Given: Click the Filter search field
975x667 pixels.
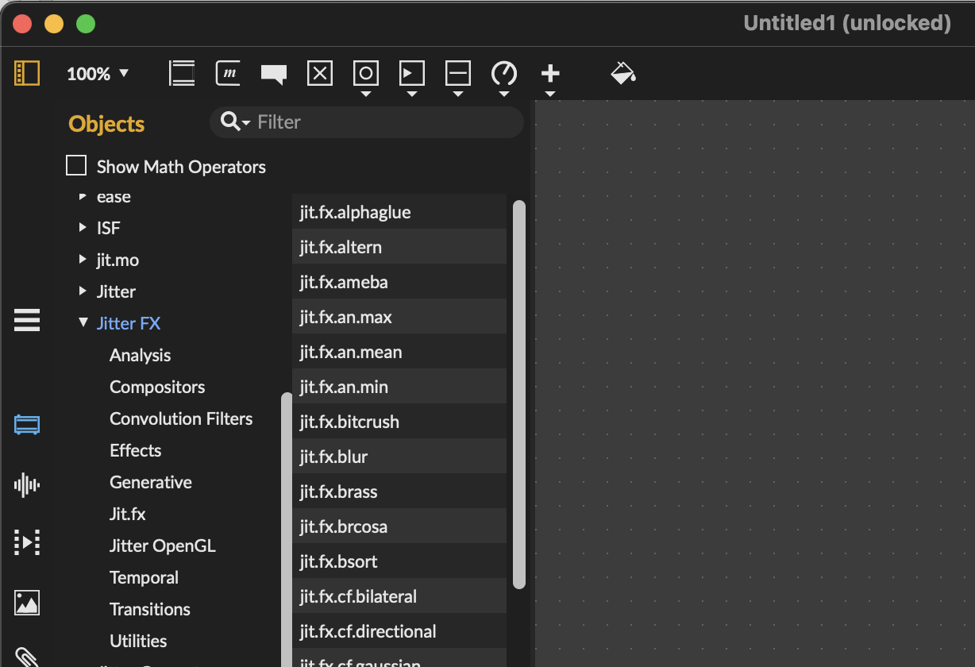Looking at the screenshot, I should tap(381, 122).
